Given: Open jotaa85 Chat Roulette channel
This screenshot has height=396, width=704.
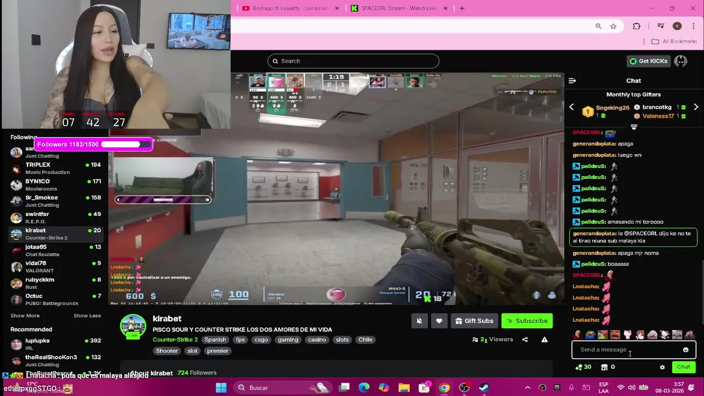Looking at the screenshot, I should (x=56, y=250).
